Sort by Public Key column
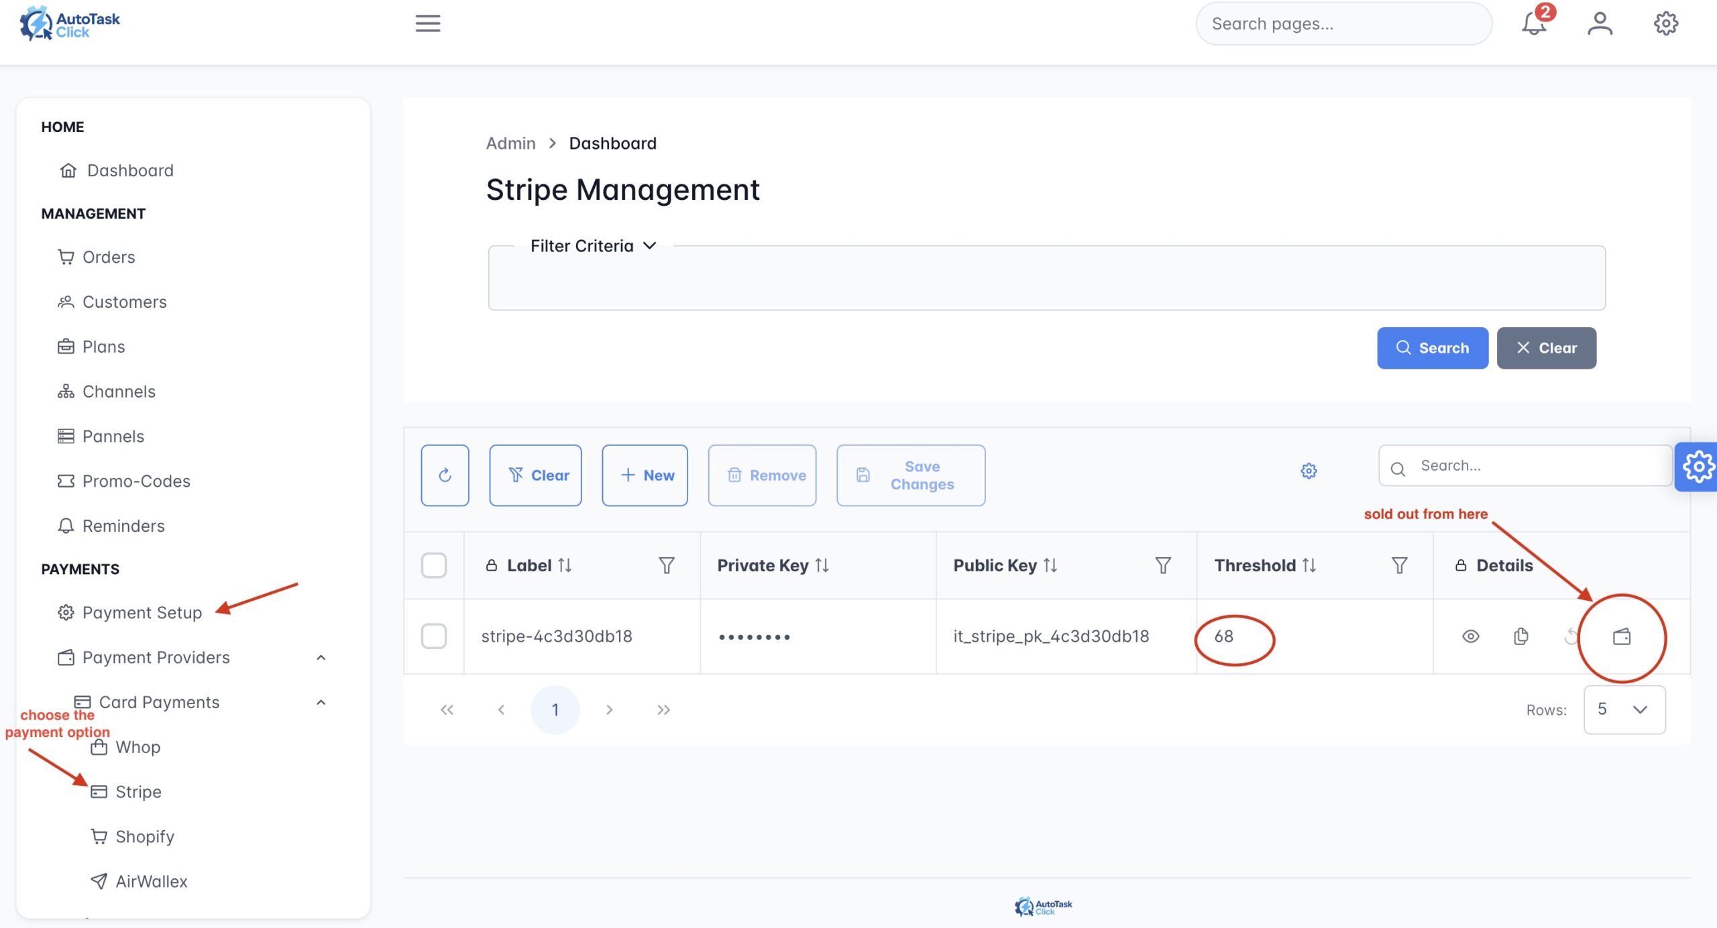1717x928 pixels. click(x=1050, y=565)
